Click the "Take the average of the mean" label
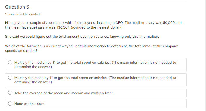The image size is (206, 111). point(64,93)
